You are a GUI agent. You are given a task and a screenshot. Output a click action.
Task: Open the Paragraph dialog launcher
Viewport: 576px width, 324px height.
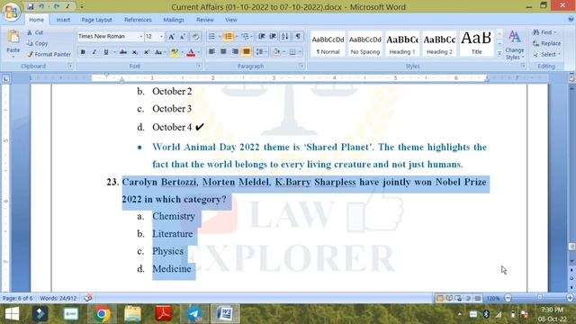pos(301,66)
